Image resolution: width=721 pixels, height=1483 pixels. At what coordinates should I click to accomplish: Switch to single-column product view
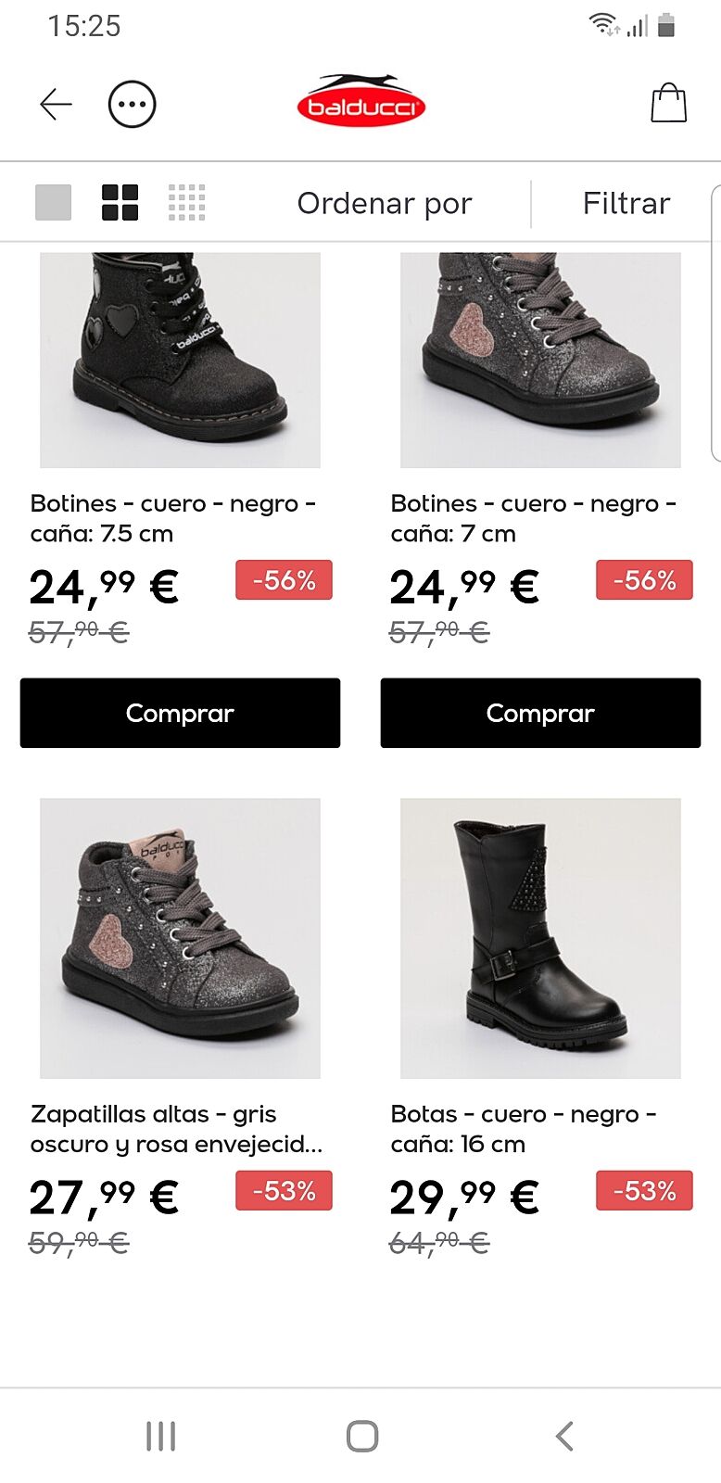[53, 203]
